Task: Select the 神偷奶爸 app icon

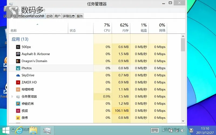Action: (x=18, y=104)
